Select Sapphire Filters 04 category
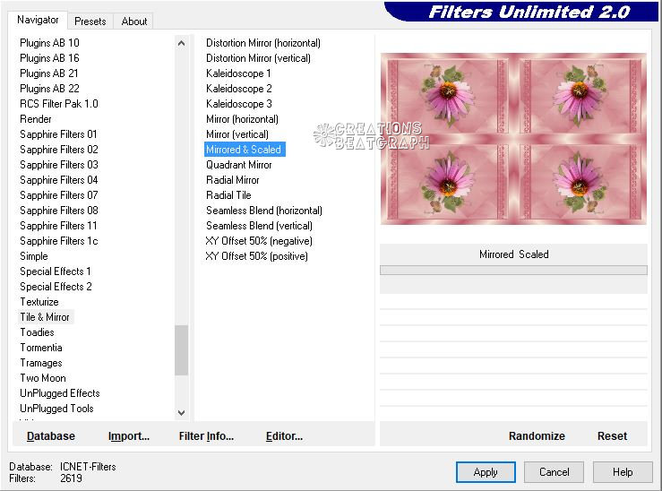The image size is (662, 491). 59,180
